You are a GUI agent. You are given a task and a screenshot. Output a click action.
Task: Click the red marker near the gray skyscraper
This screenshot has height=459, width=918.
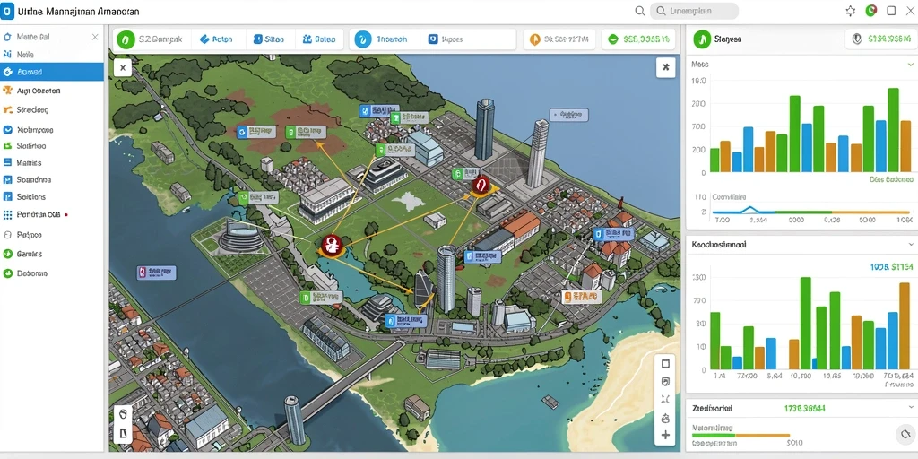click(x=480, y=186)
